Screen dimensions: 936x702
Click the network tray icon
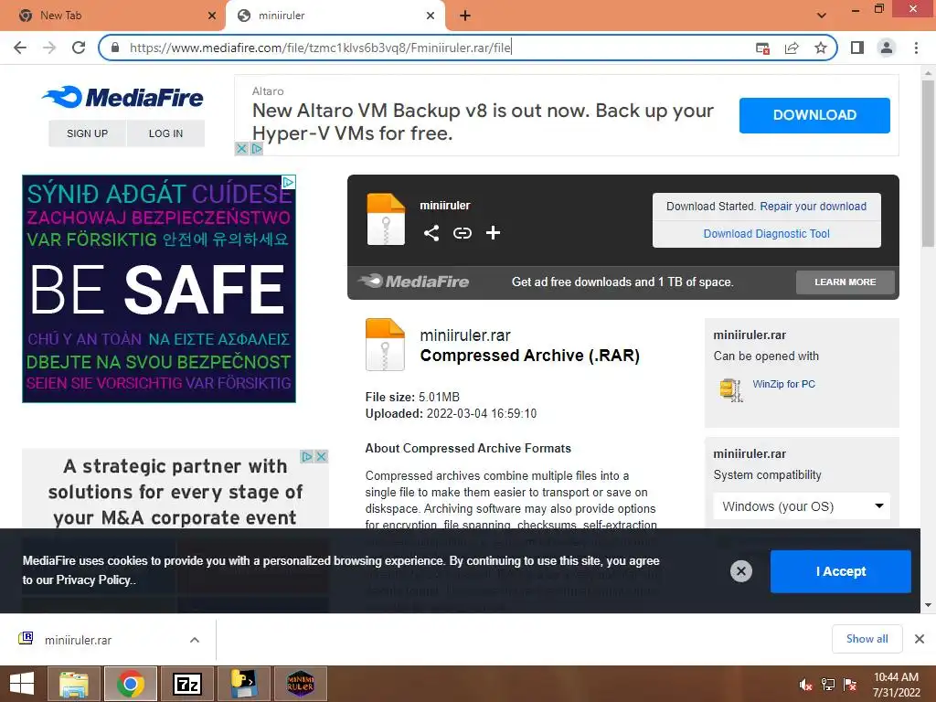[828, 684]
